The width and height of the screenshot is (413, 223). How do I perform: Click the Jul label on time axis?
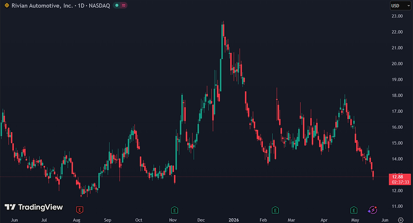pyautogui.click(x=44, y=220)
